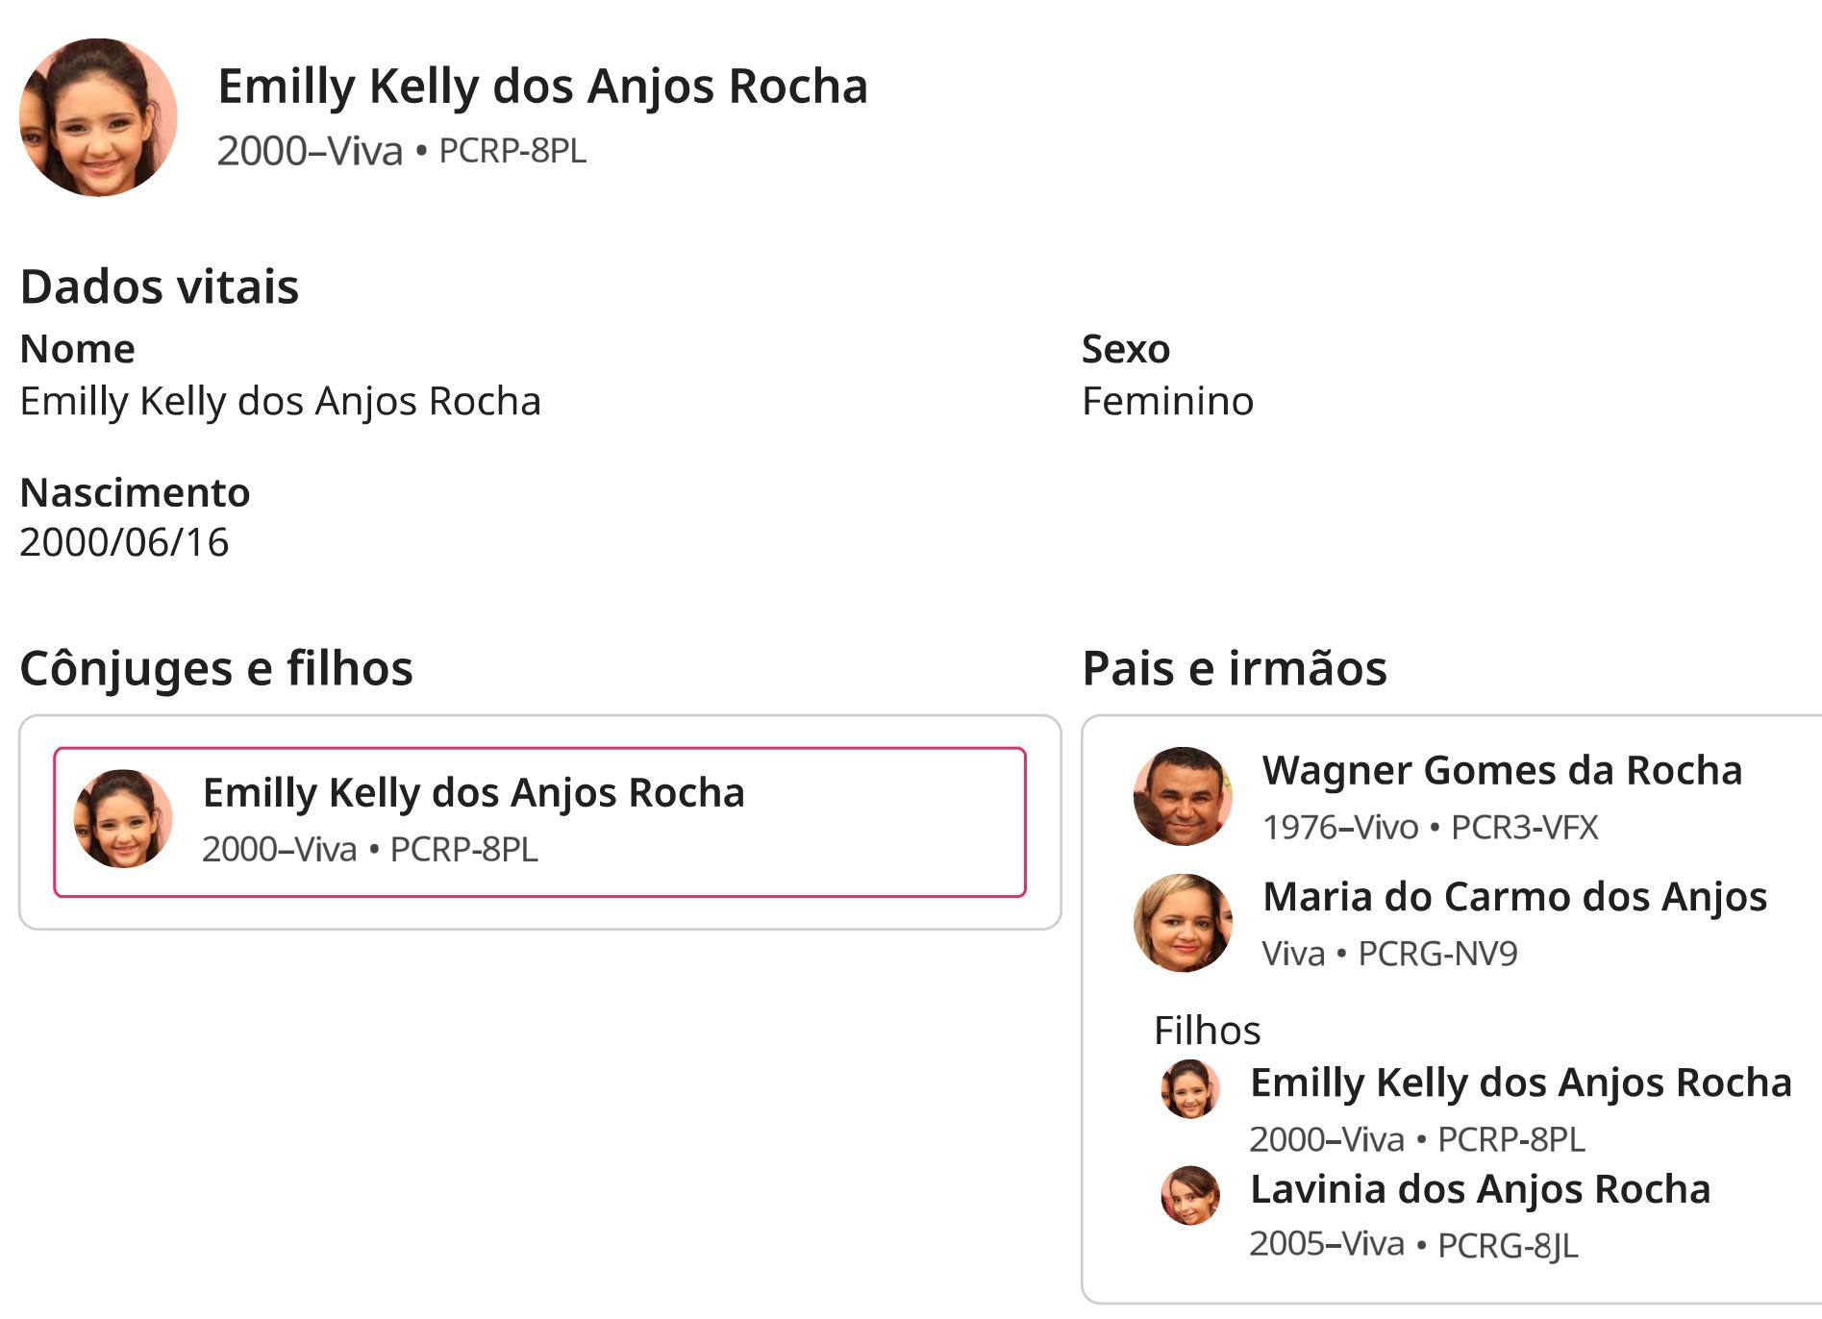The image size is (1822, 1319).
Task: Open Emilly's portrait in Cônjuges e filhos card
Action: point(123,818)
